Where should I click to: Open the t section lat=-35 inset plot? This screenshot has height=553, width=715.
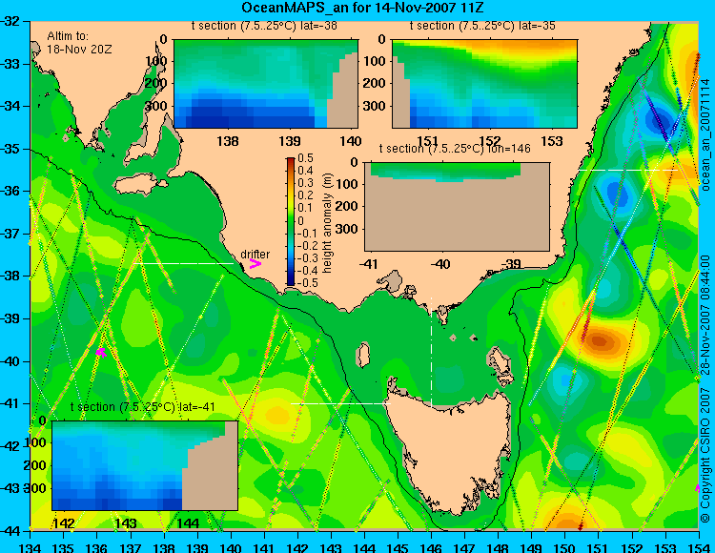click(484, 84)
